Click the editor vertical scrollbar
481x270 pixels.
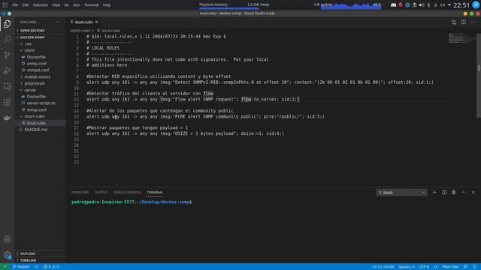(x=479, y=75)
